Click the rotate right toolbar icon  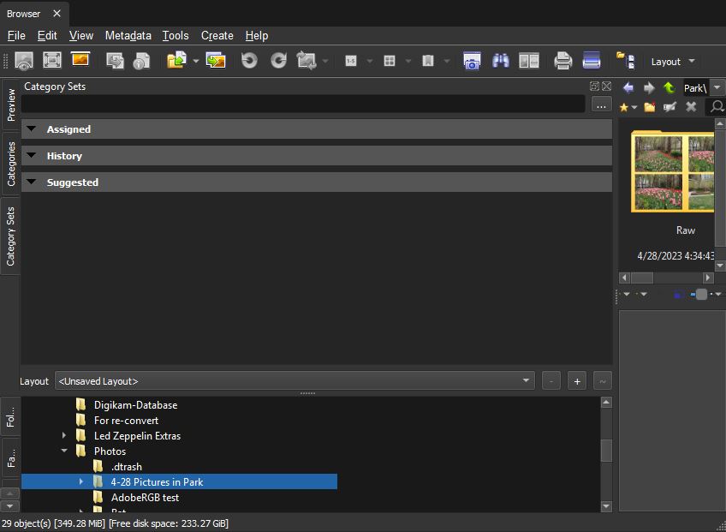[x=278, y=61]
